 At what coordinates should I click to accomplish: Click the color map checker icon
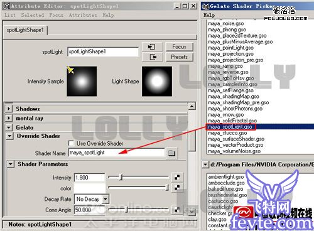coord(177,188)
